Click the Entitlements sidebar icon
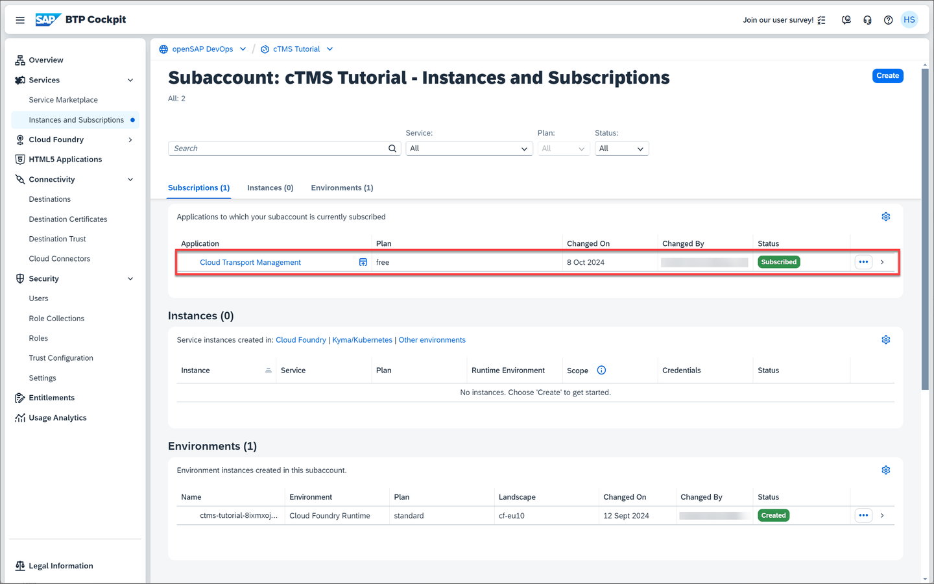Screen dimensions: 934x584 click(x=20, y=398)
